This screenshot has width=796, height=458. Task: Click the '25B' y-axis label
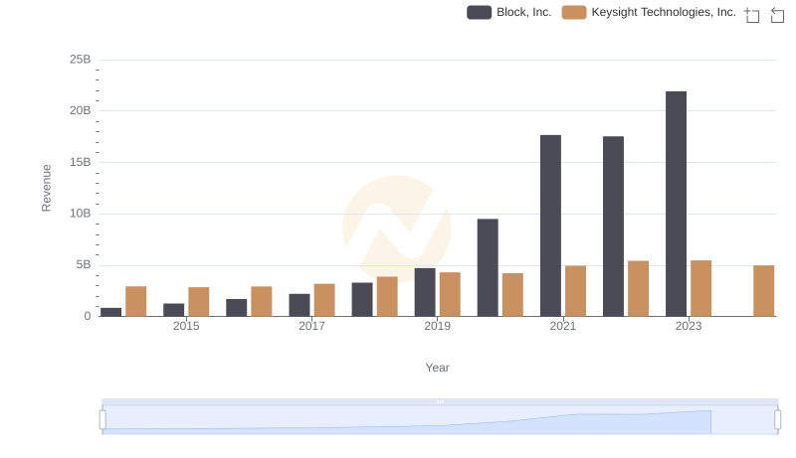coord(81,60)
